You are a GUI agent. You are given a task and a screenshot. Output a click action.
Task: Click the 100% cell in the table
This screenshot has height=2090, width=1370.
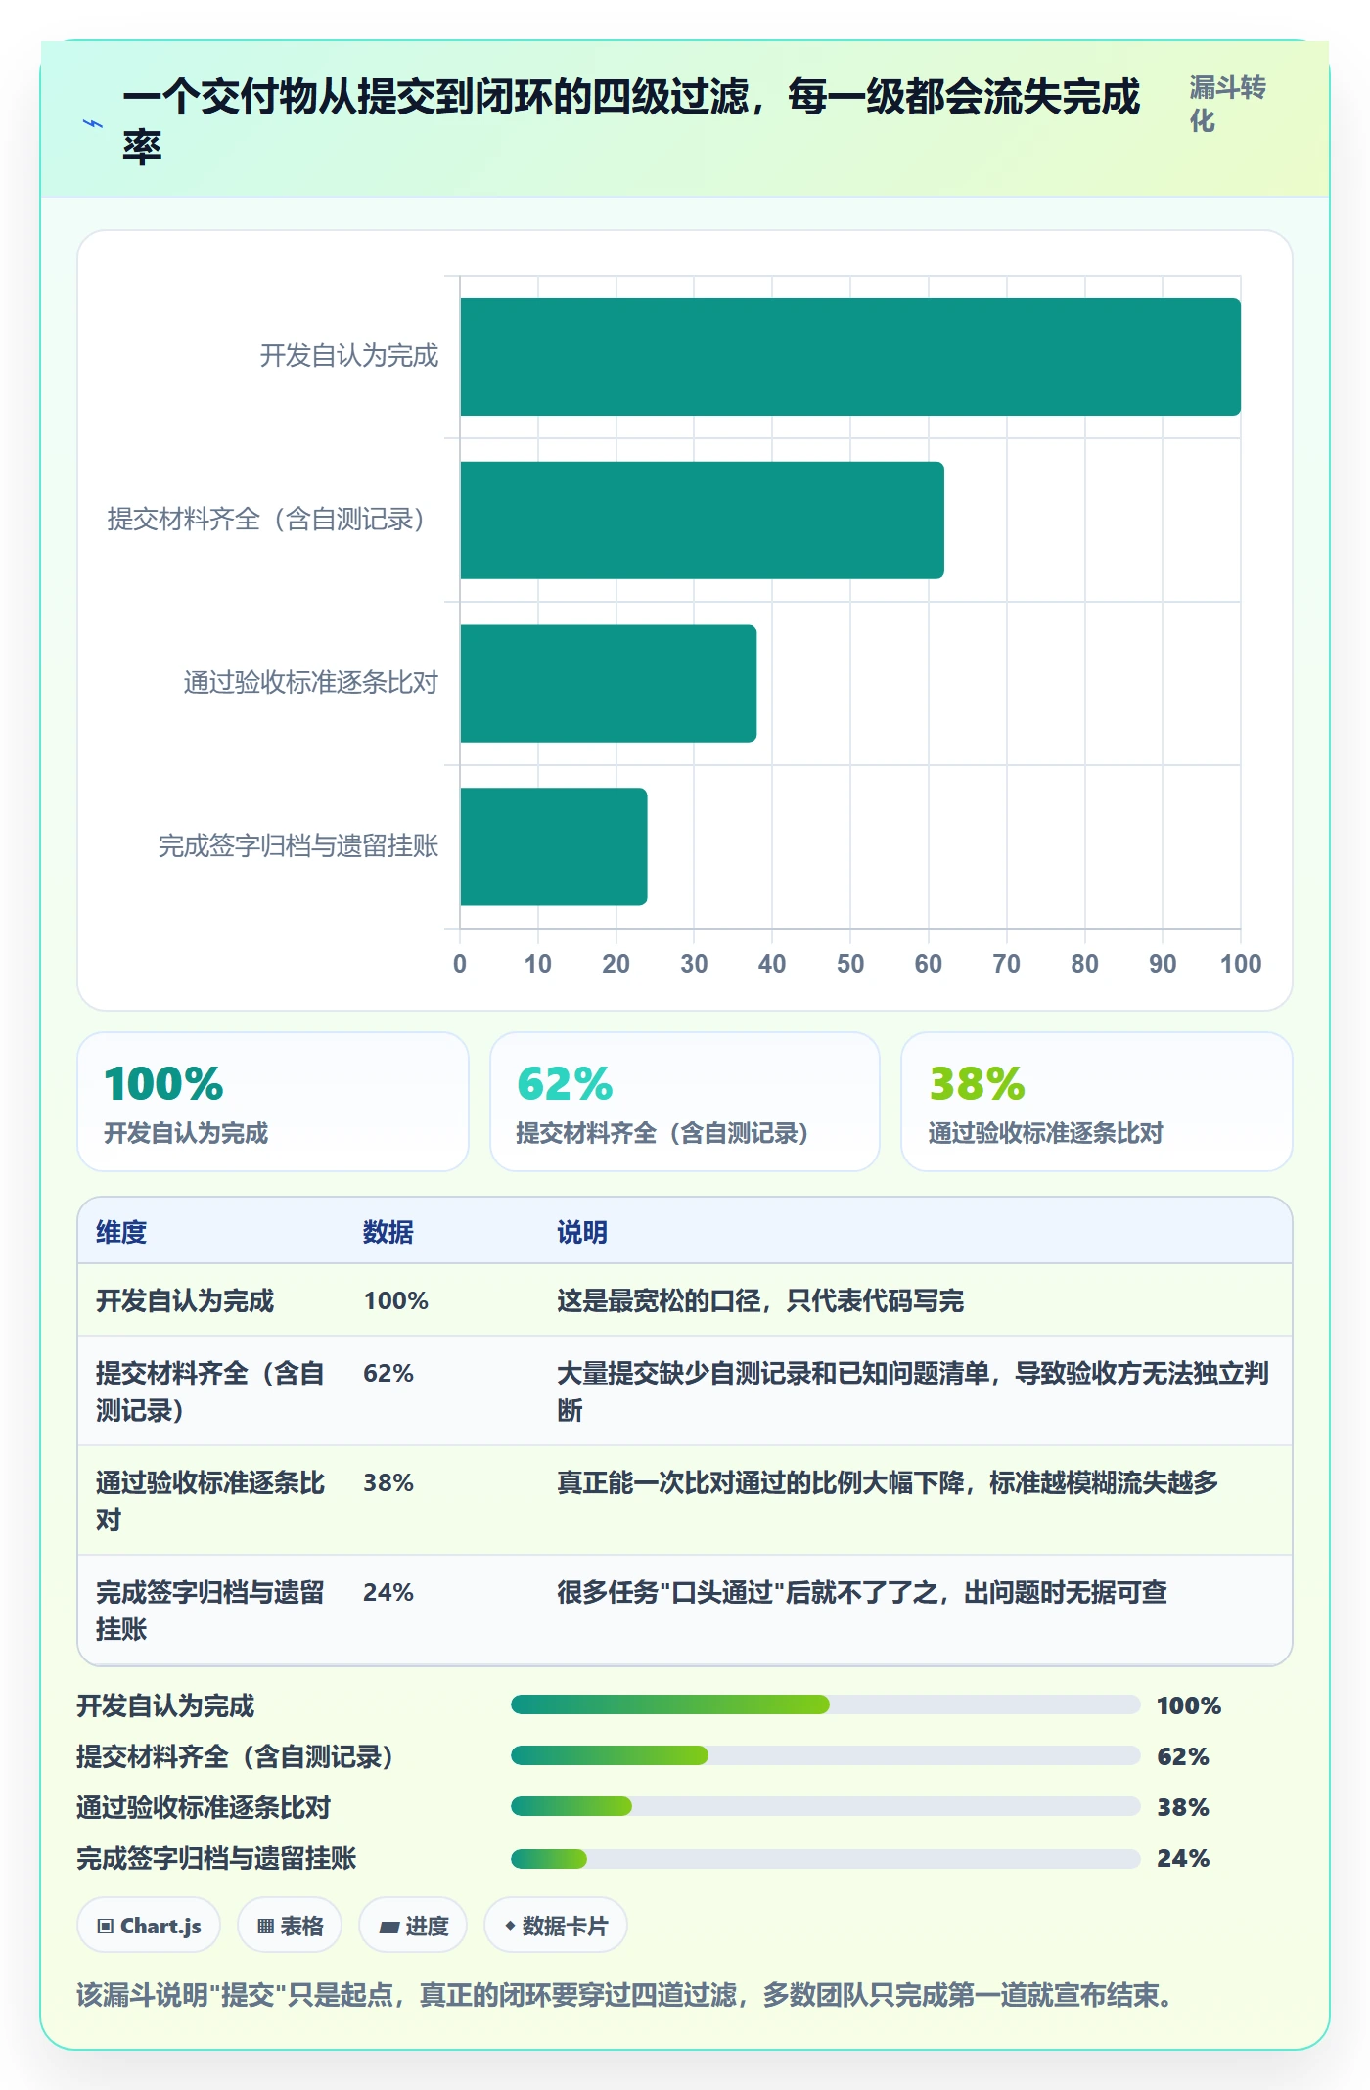click(x=396, y=1300)
